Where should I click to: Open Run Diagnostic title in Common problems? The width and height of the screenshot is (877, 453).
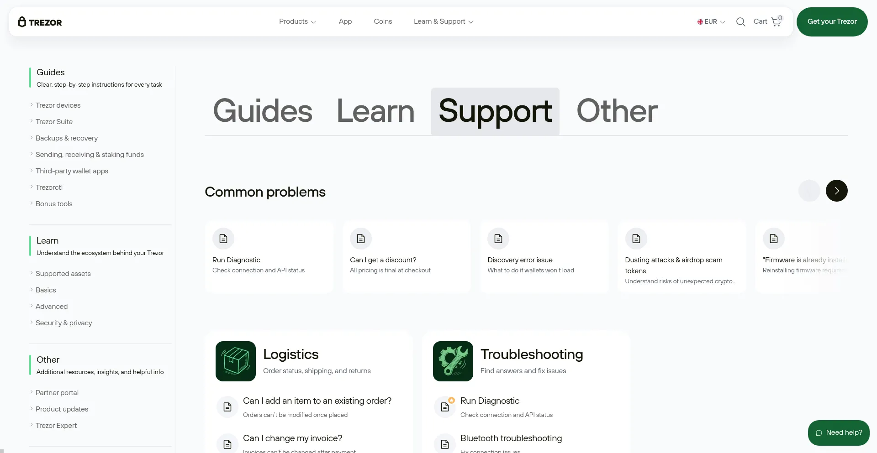click(236, 260)
